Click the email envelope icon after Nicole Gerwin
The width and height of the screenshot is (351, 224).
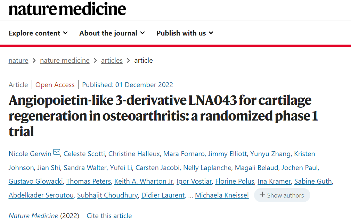coord(57,152)
